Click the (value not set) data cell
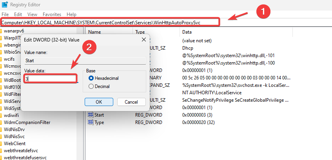332x160 pixels. (197, 40)
